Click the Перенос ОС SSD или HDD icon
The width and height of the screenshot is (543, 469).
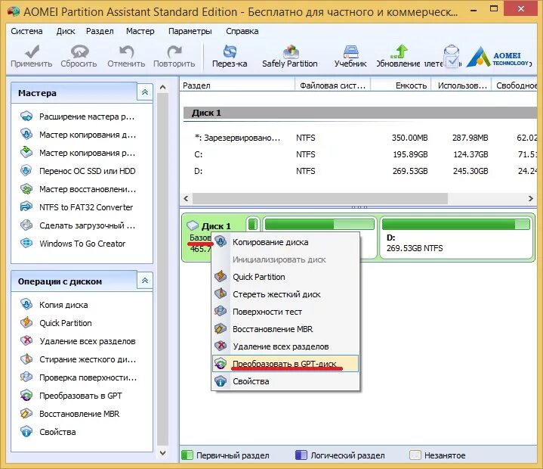(26, 171)
